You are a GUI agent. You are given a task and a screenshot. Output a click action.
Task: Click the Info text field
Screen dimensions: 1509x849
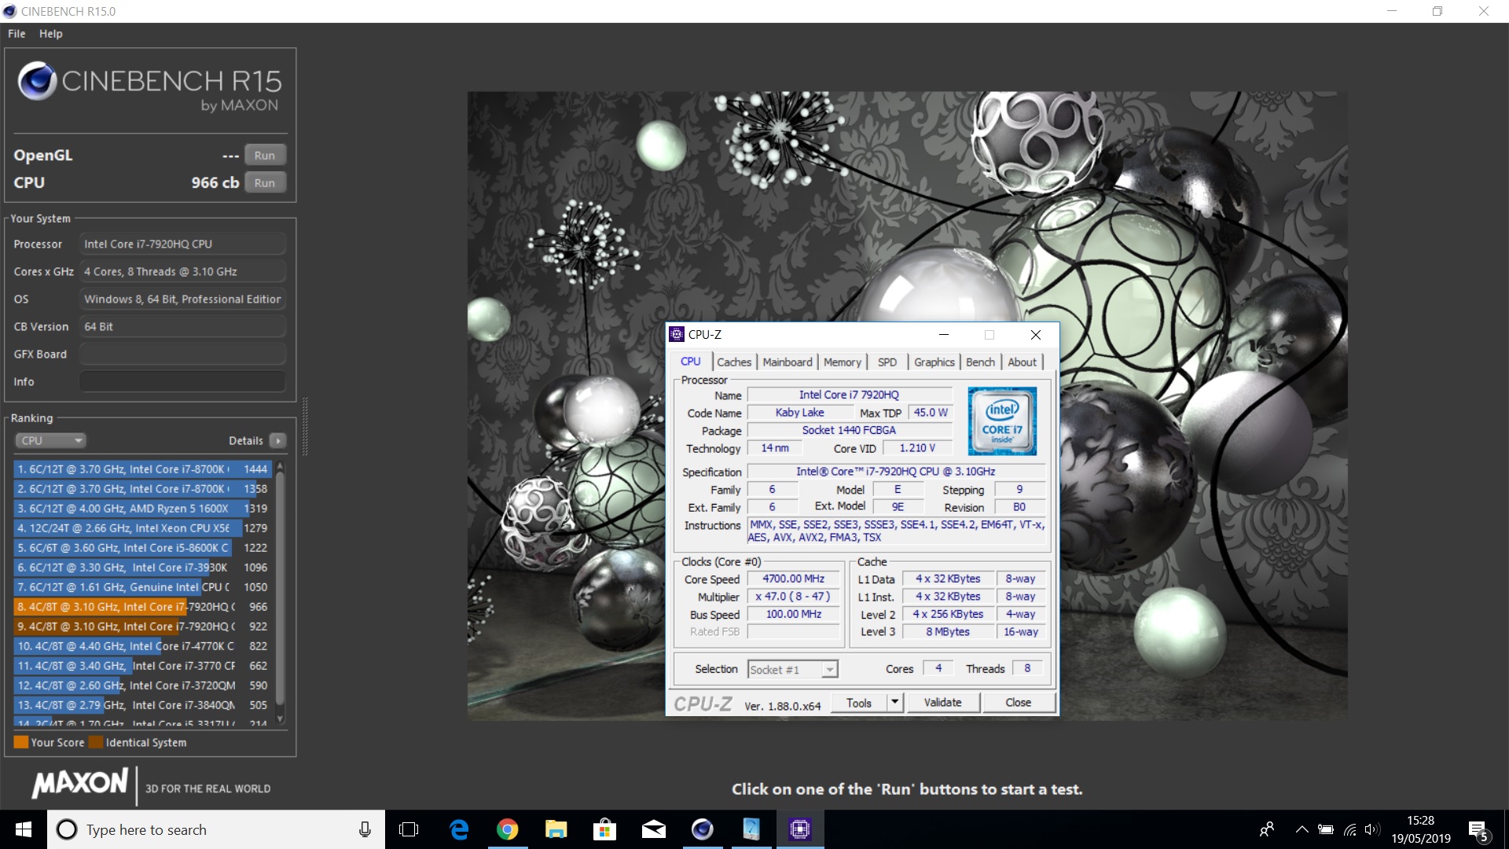point(182,382)
